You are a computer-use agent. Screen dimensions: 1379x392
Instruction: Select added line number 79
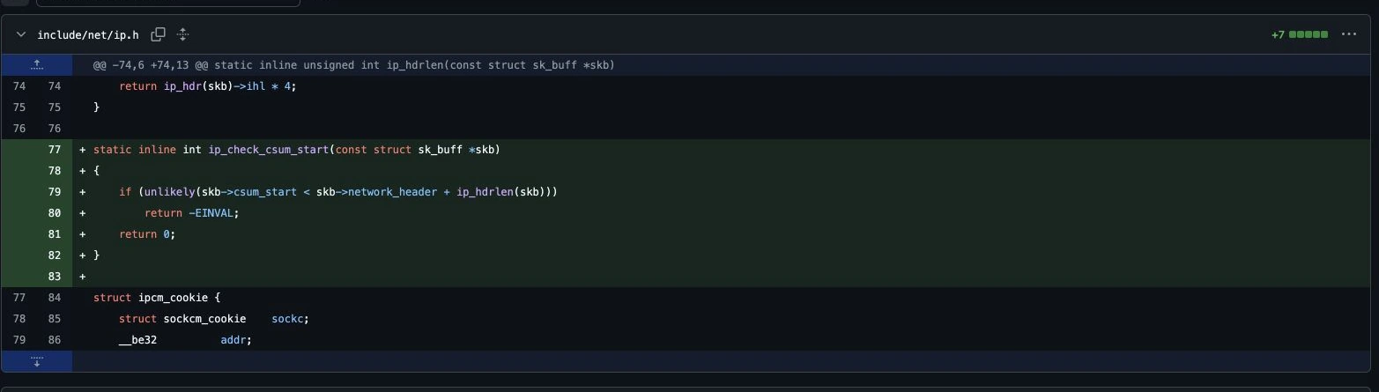[55, 192]
